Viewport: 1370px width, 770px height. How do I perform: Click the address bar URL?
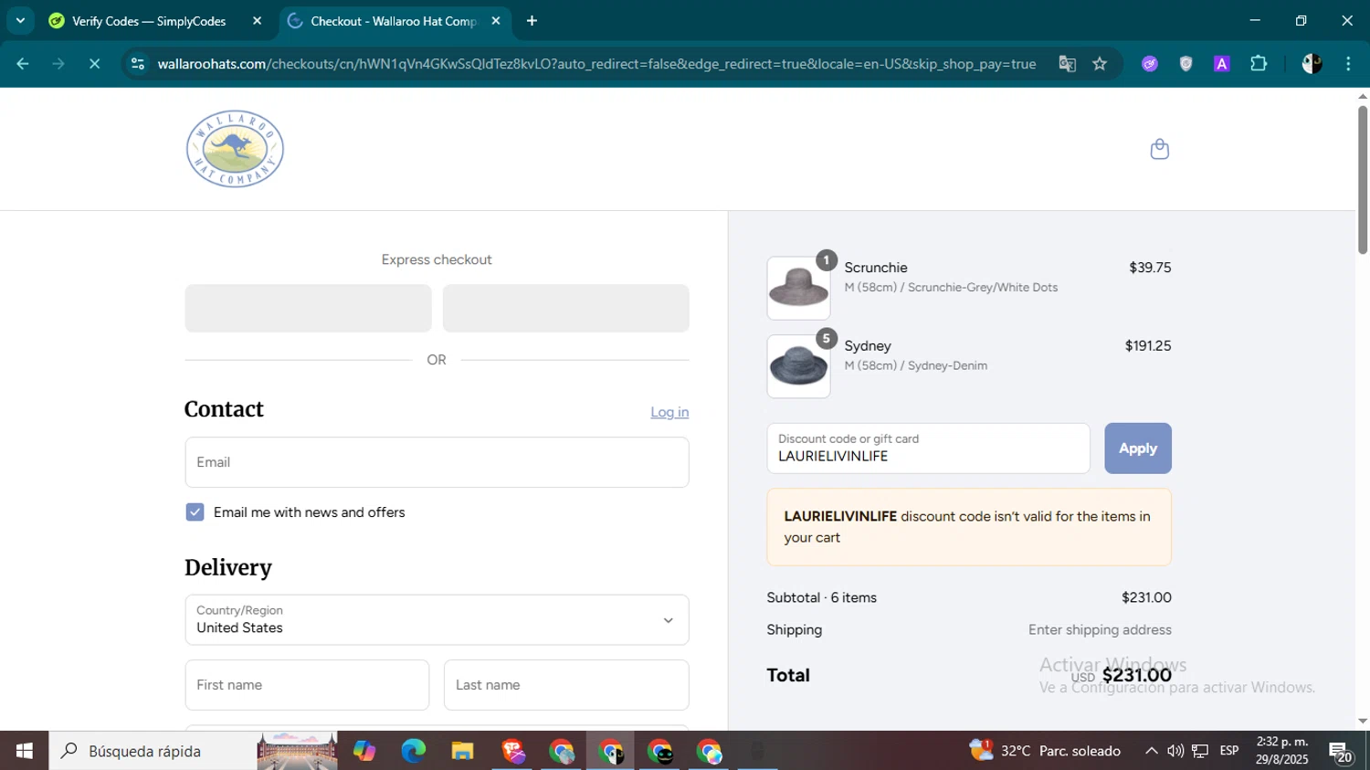click(596, 64)
